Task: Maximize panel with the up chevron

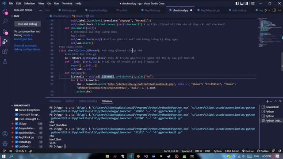Action: [x=275, y=101]
